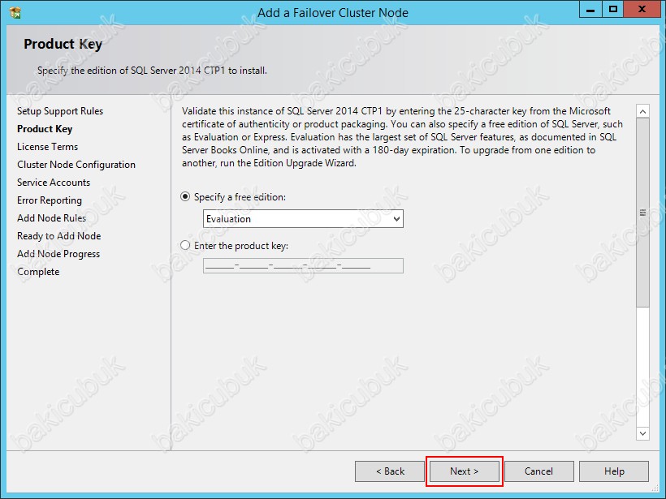Click 'Specify the edition of SQL Server' subtitle
This screenshot has height=499, width=666.
point(152,71)
